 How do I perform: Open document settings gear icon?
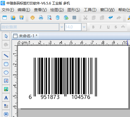(x=33, y=18)
